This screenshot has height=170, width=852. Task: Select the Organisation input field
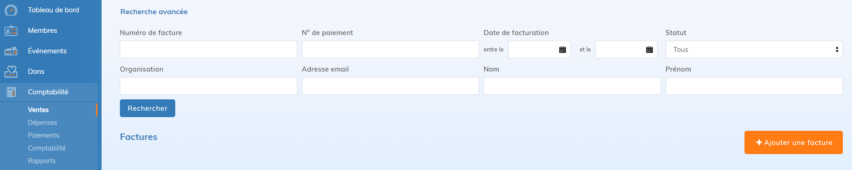tap(208, 86)
